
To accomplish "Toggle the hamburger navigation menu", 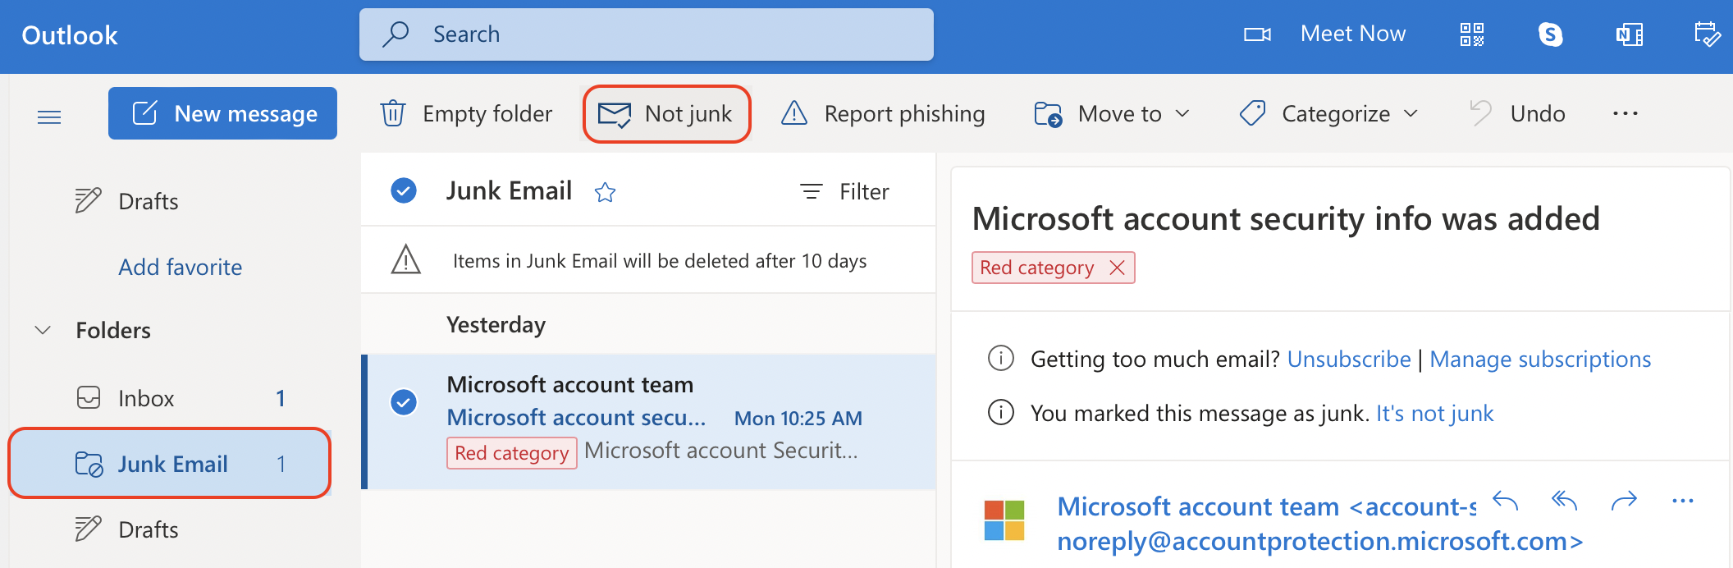I will tap(49, 117).
